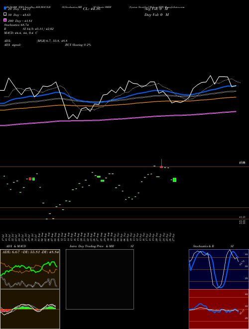Click the red candle next to green candle on left
This screenshot has height=329, width=249.
tap(30, 179)
